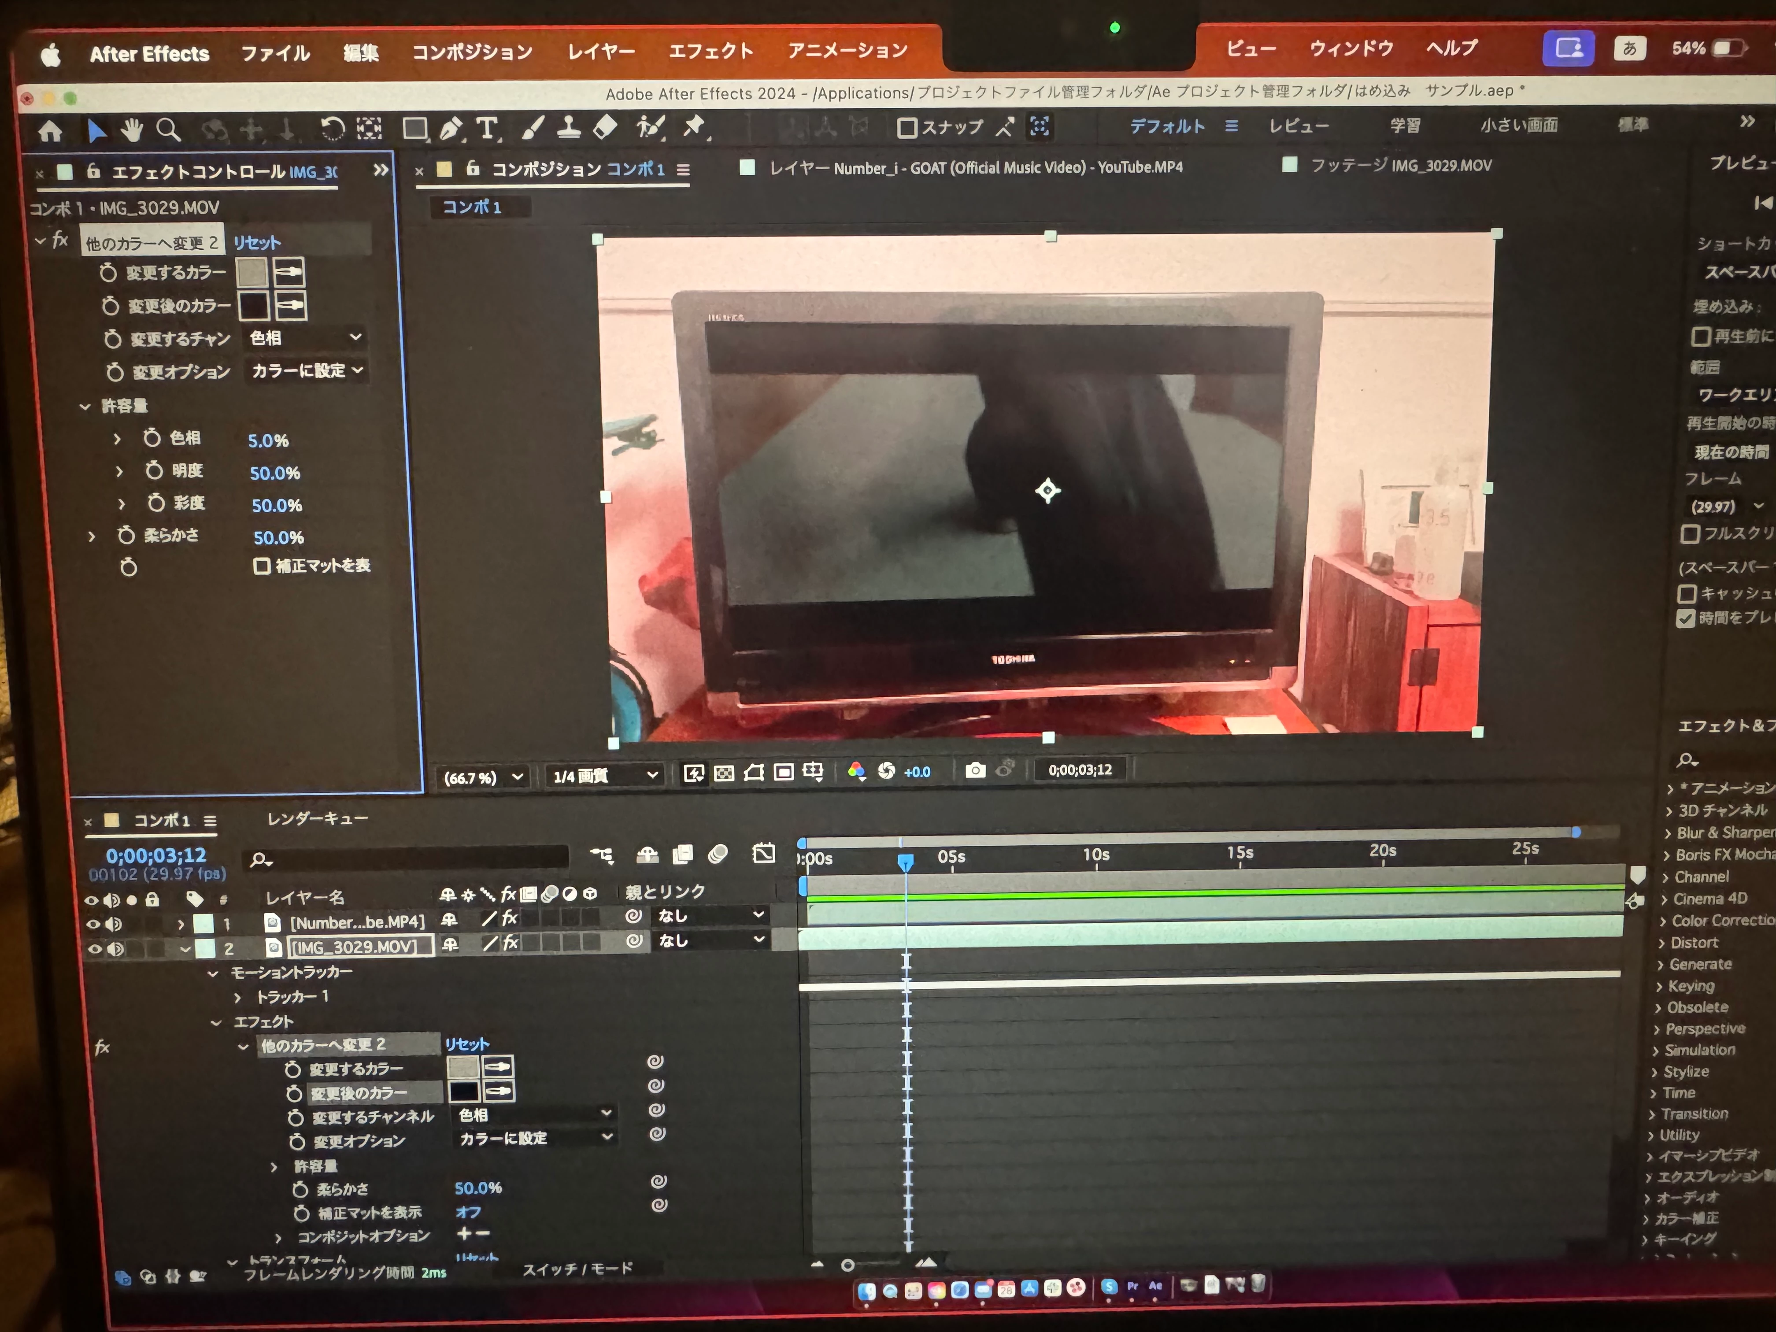1776x1332 pixels.
Task: Click リセット in effect controls panel
Action: coord(257,242)
